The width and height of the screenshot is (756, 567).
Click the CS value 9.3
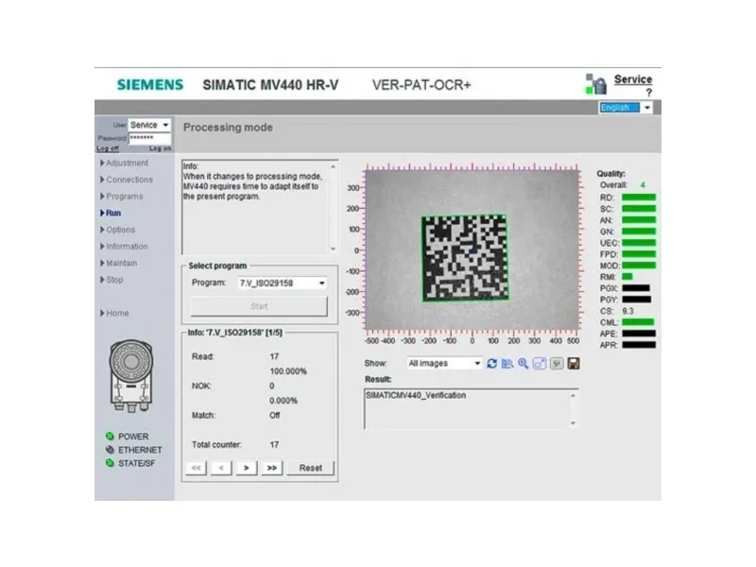click(627, 311)
